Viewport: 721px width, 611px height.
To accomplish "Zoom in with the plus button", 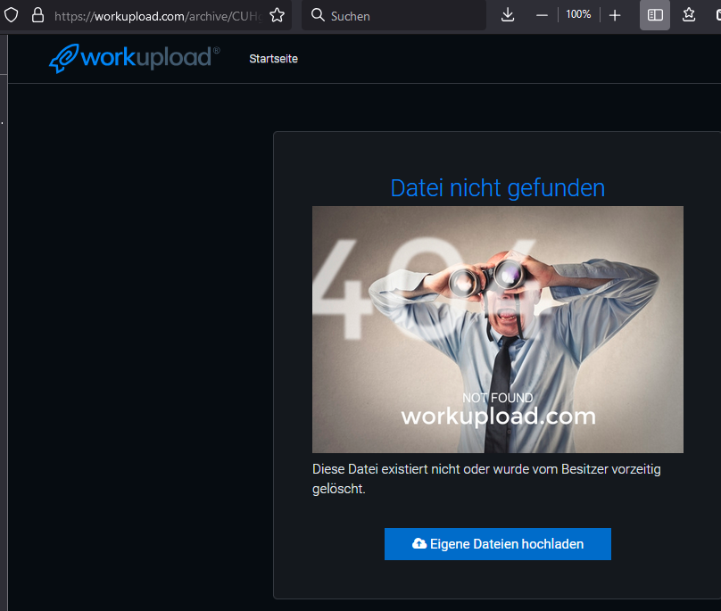I will coord(614,16).
